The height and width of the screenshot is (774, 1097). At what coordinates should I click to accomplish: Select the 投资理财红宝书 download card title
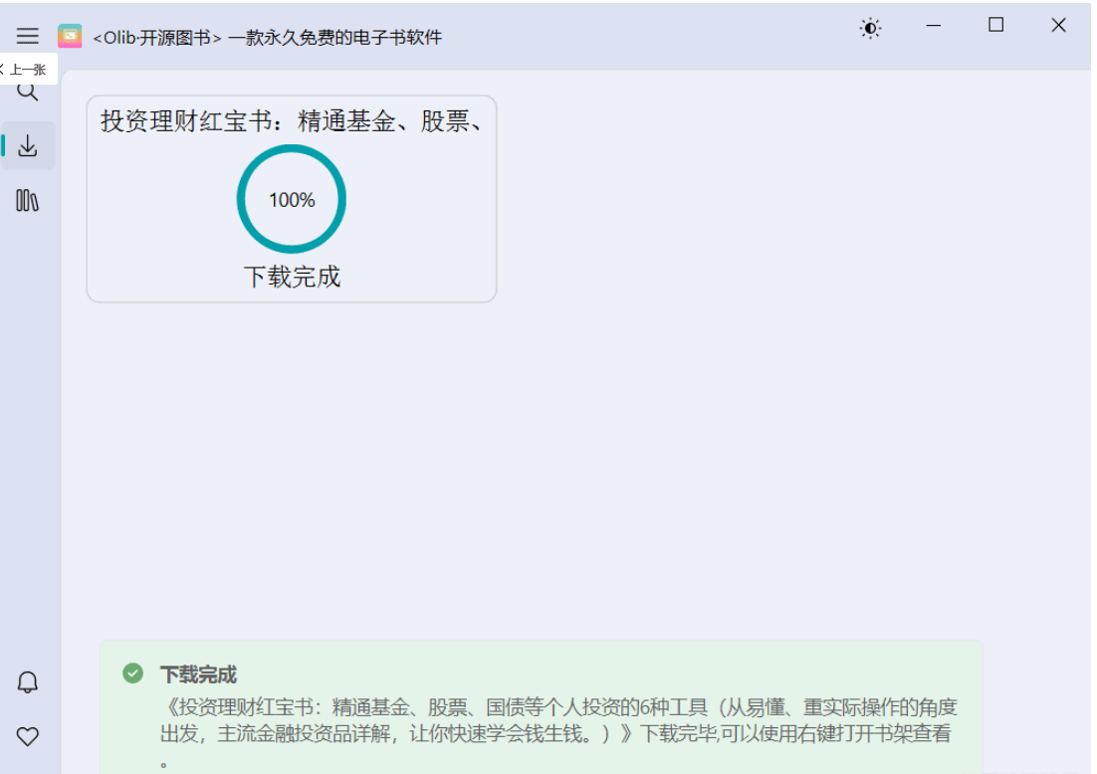292,121
